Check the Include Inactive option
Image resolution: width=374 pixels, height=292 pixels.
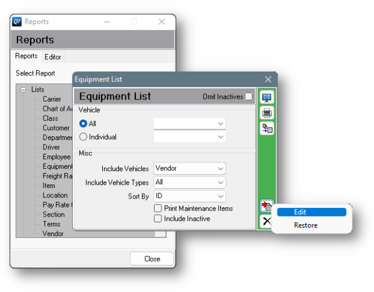pyautogui.click(x=158, y=219)
